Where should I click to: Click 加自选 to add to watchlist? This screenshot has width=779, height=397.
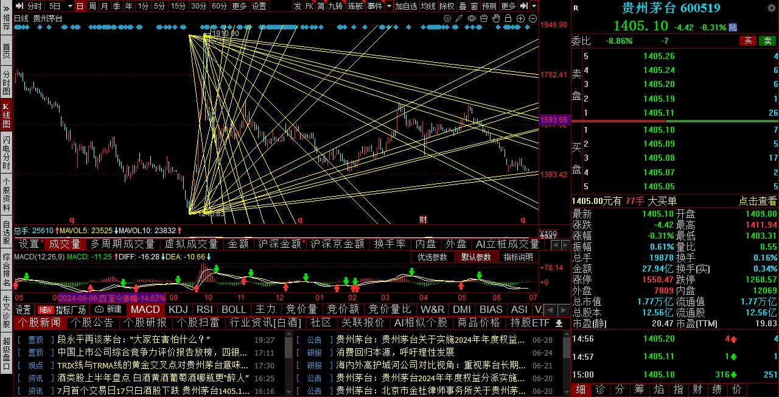(x=406, y=6)
